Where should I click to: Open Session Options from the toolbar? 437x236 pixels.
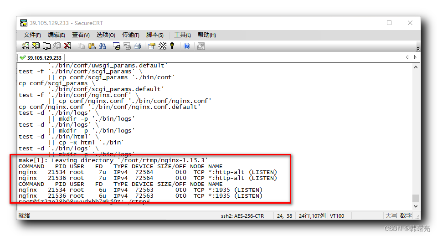coord(151,46)
